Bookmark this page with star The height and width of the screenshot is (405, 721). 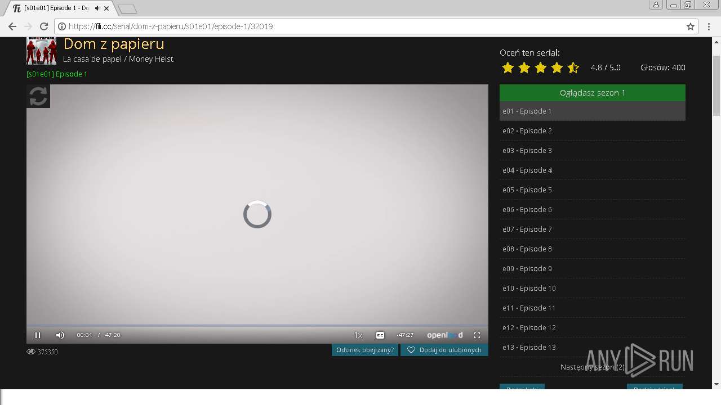click(x=691, y=26)
